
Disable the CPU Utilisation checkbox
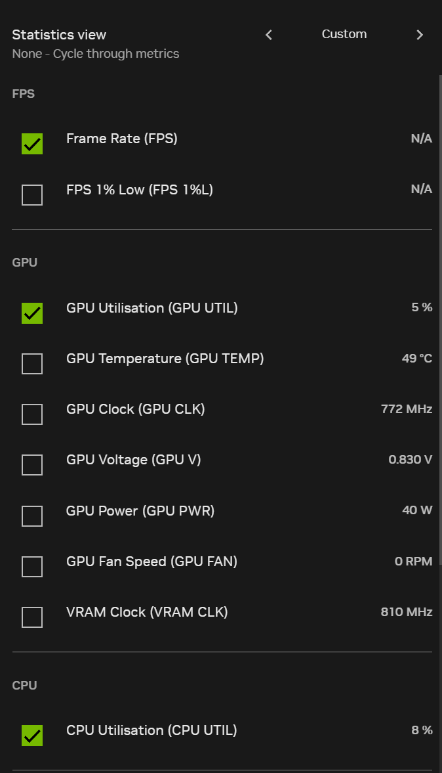click(32, 736)
